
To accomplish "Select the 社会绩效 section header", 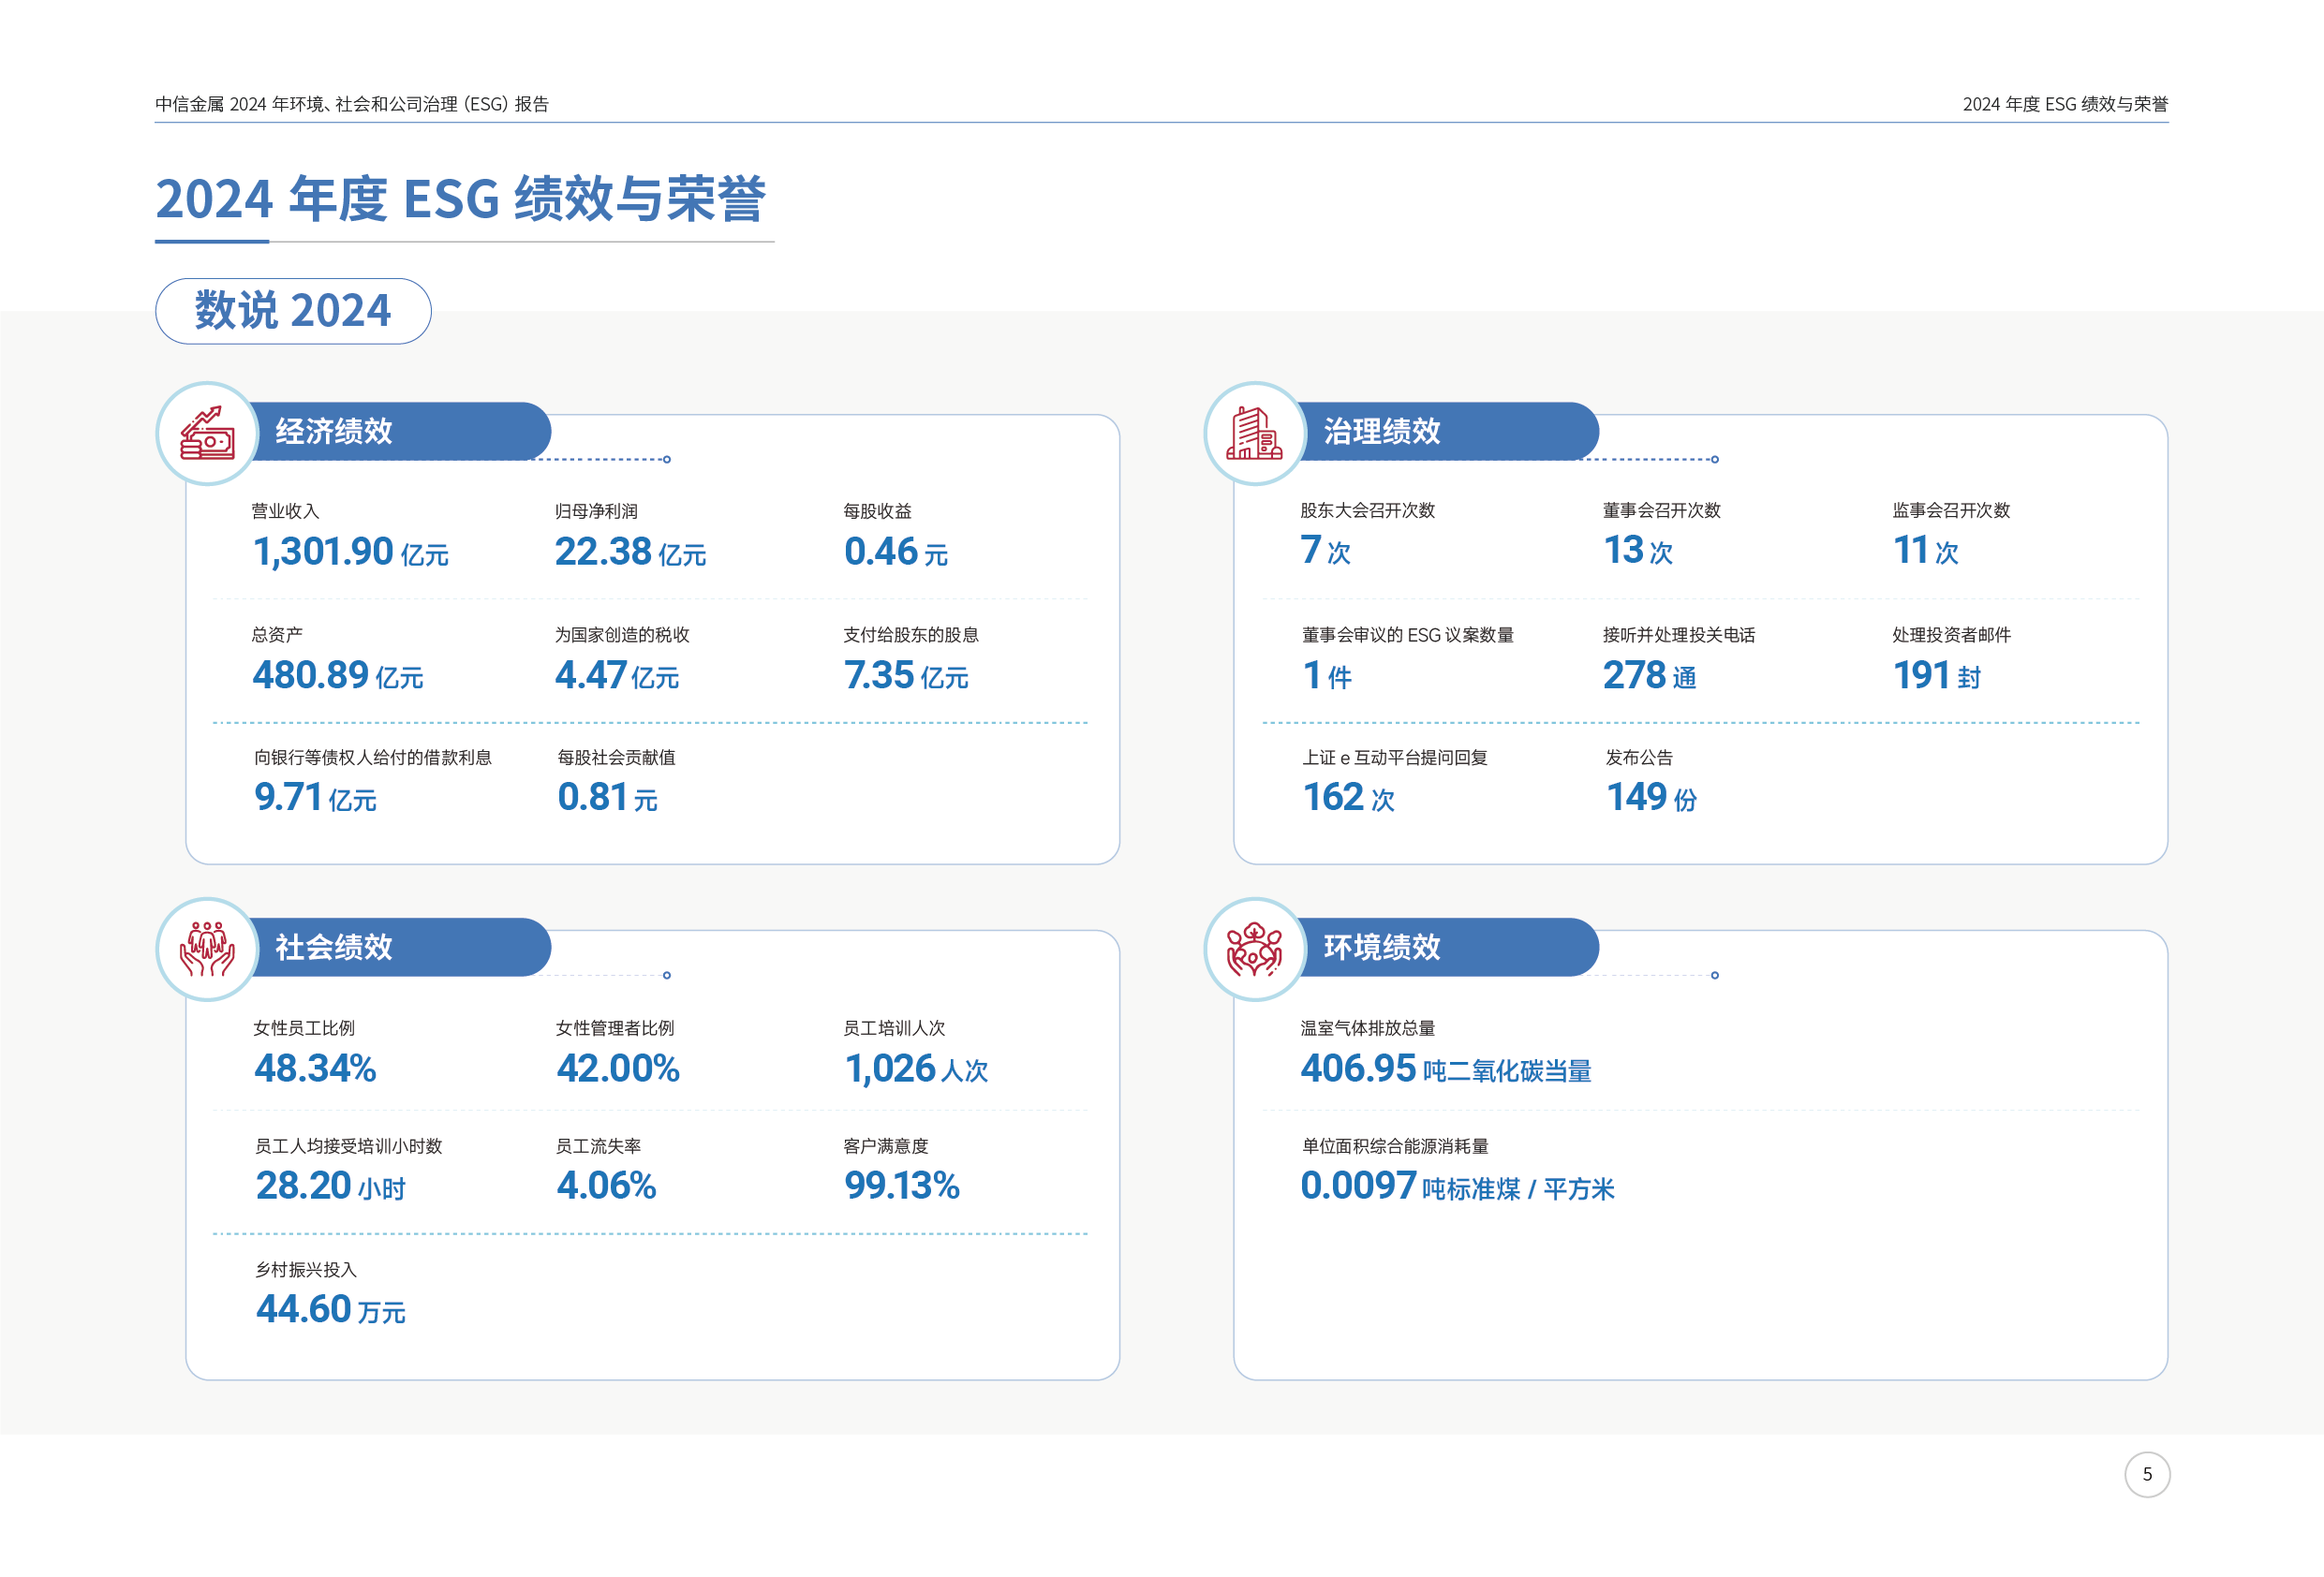I will [334, 947].
